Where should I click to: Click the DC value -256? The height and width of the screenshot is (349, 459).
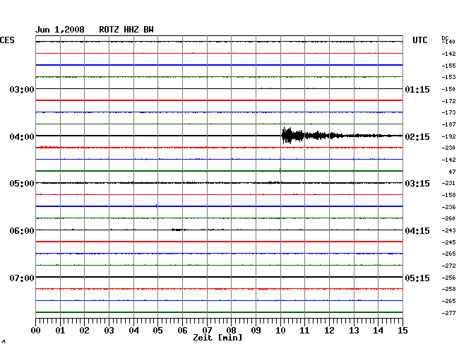(448, 278)
